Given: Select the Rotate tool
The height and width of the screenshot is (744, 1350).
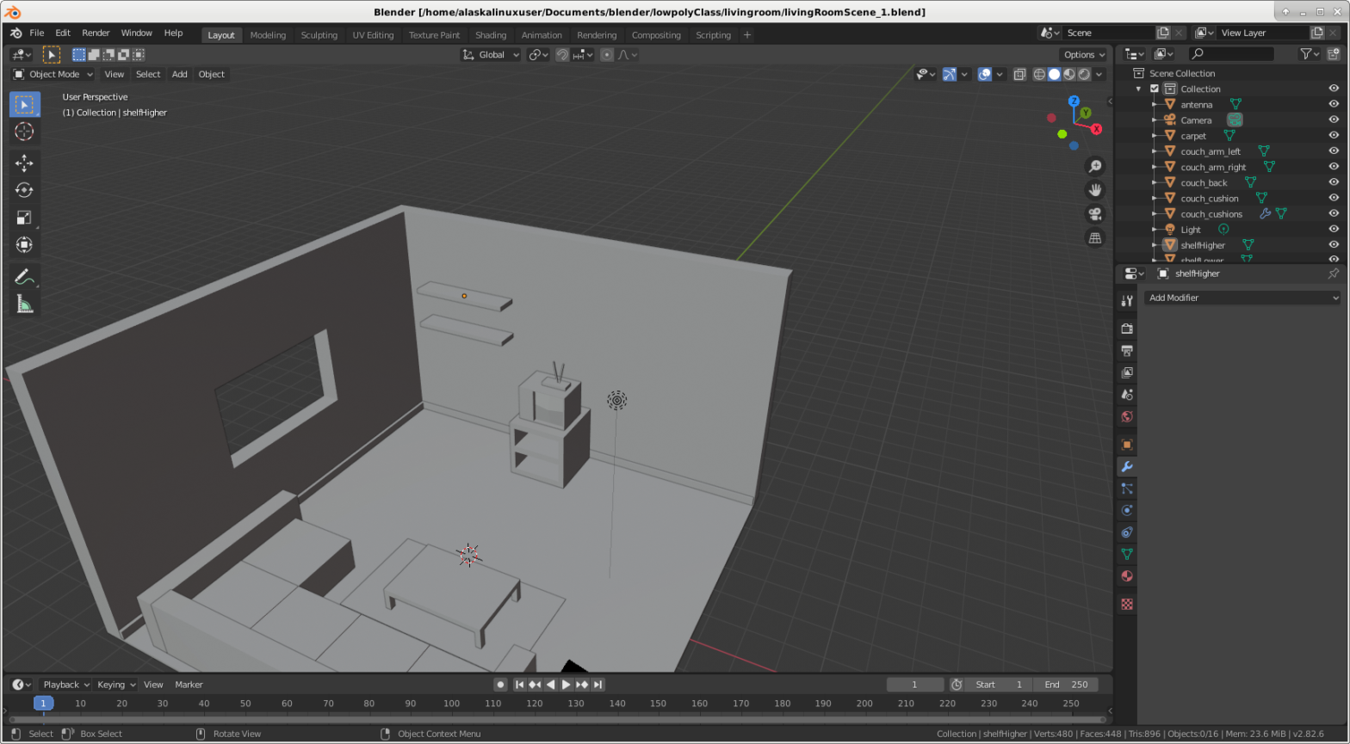Looking at the screenshot, I should click(x=24, y=190).
